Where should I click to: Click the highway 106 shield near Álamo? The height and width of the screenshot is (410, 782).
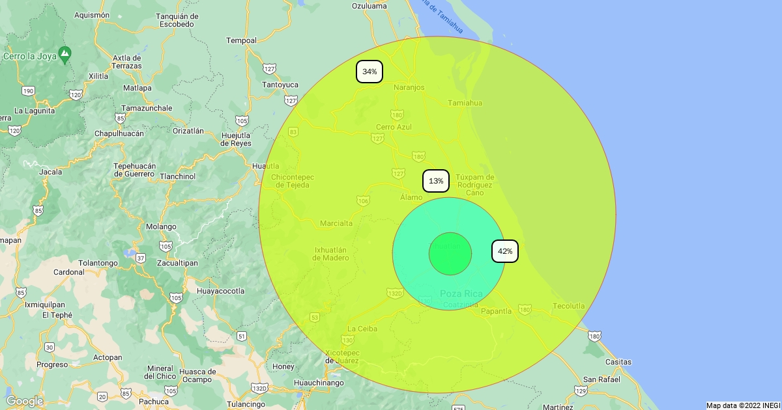tap(363, 201)
